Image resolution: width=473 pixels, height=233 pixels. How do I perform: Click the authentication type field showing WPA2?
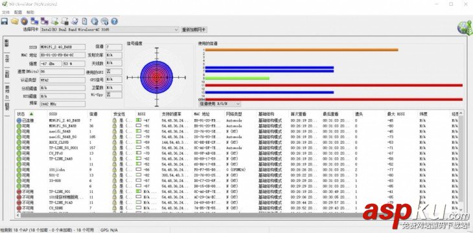[x=62, y=80]
